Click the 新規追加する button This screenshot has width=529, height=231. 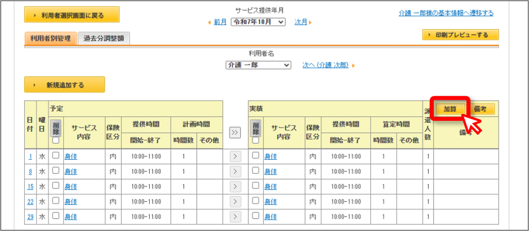click(64, 85)
